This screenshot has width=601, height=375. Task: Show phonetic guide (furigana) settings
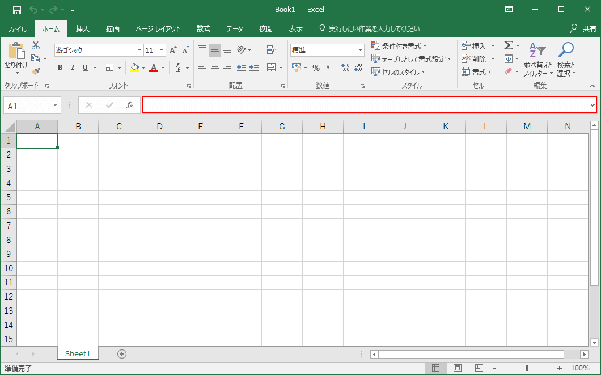(x=178, y=68)
